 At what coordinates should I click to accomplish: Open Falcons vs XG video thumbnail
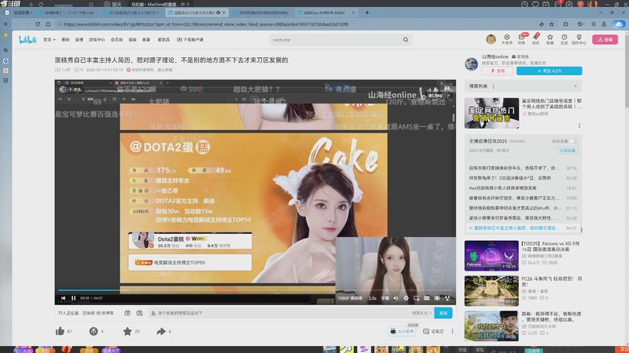pos(491,256)
